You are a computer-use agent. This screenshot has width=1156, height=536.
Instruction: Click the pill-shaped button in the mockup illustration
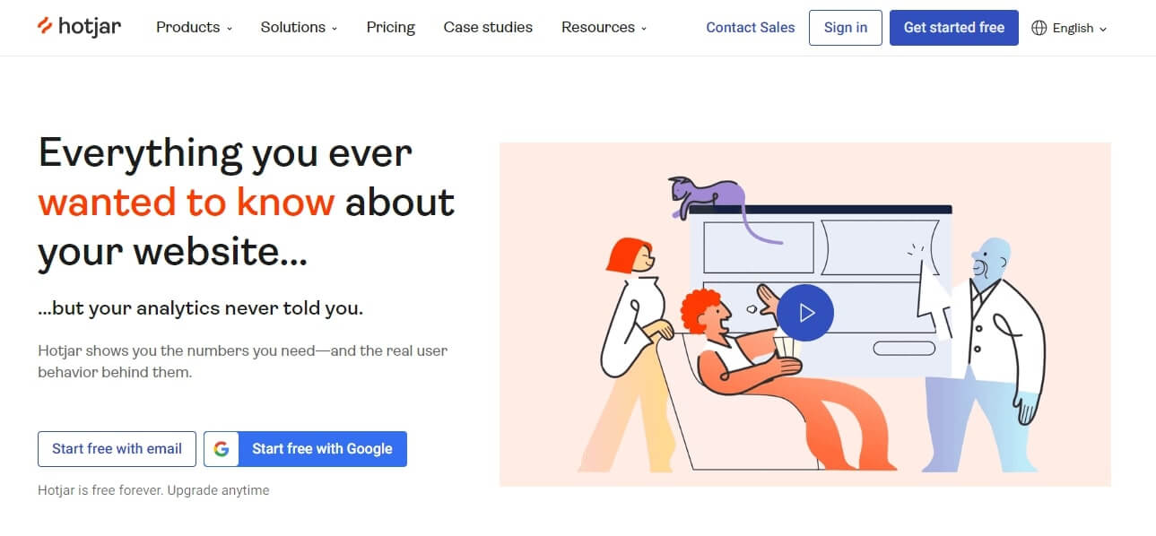click(903, 348)
